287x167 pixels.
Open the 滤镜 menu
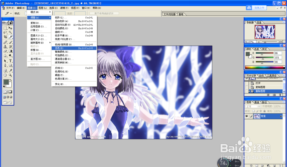click(64, 8)
